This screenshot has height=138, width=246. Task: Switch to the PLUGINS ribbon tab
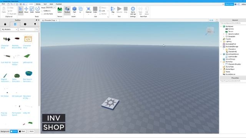coord(59,4)
